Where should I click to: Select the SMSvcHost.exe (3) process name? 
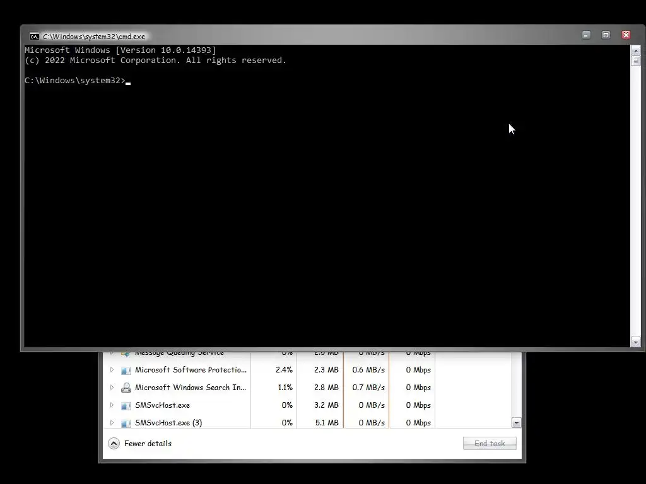coord(168,423)
